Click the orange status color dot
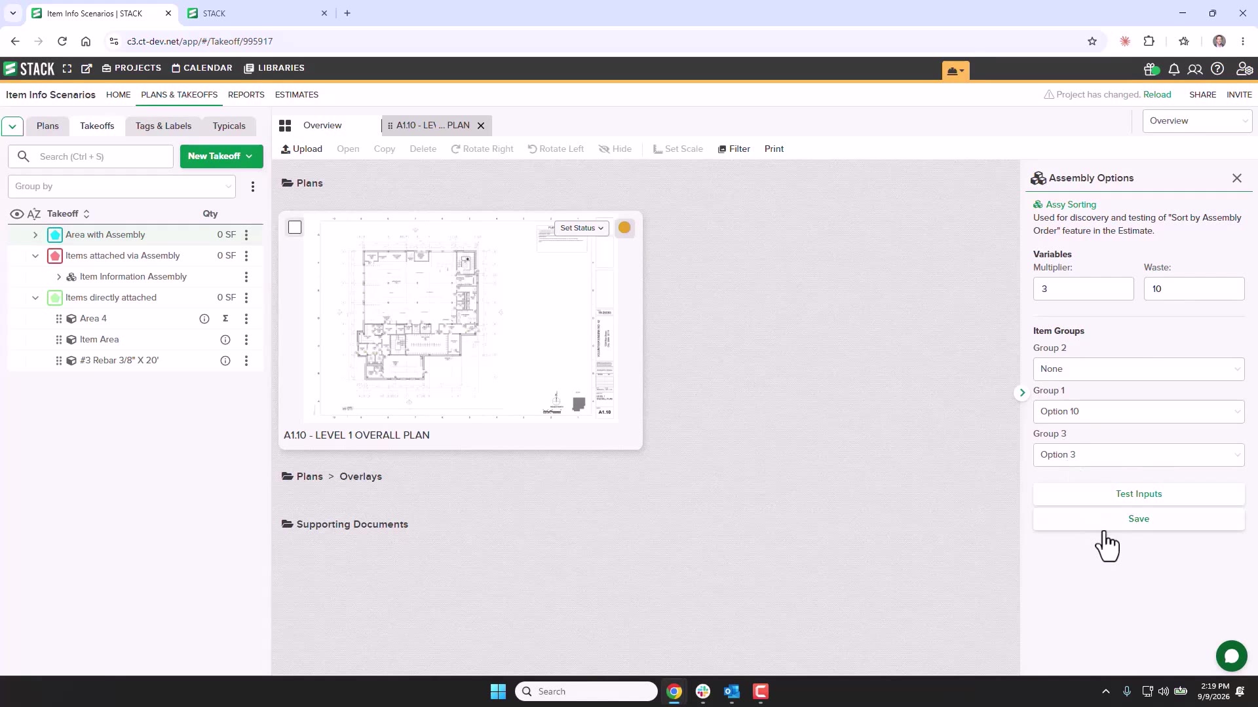Viewport: 1258px width, 707px height. pos(624,228)
